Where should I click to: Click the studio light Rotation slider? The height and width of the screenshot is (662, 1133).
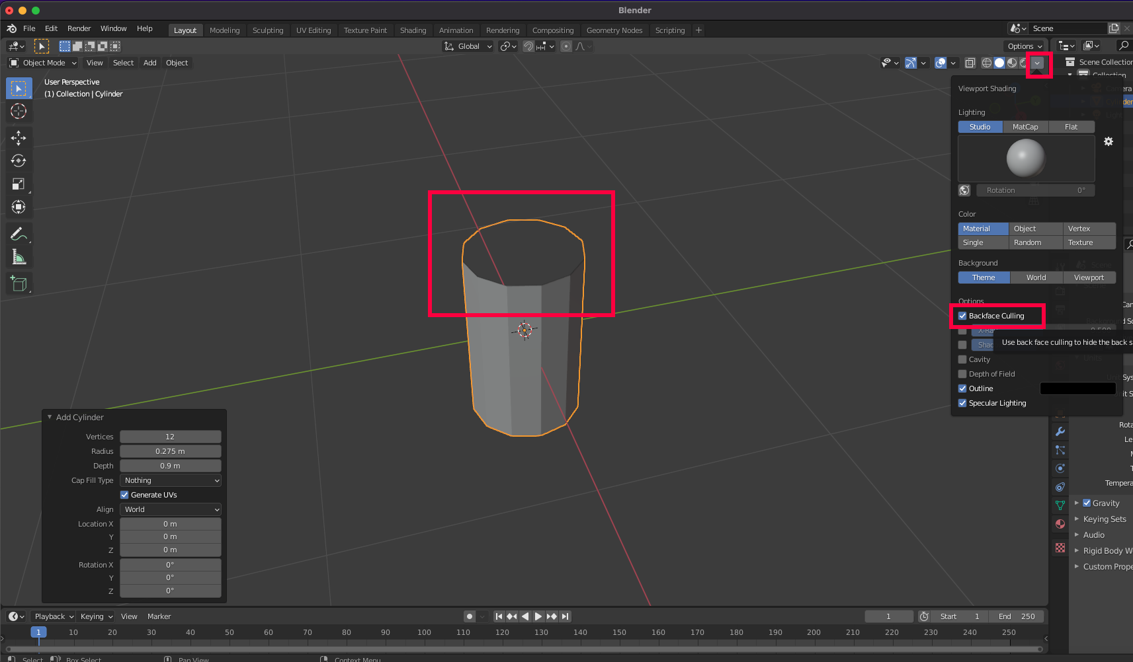[1036, 190]
